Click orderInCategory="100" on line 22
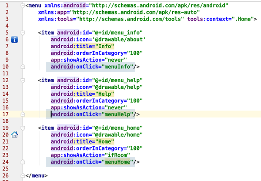Screen dimensions: 261x181 109,148
